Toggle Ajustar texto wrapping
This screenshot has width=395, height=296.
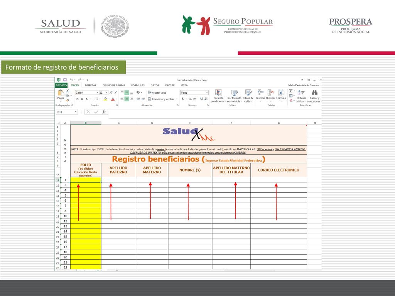click(x=157, y=92)
